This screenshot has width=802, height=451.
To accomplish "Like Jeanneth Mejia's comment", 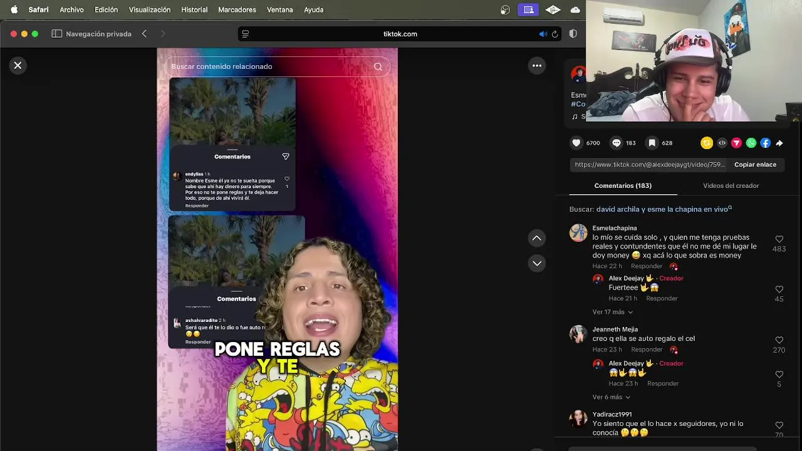I will click(779, 340).
